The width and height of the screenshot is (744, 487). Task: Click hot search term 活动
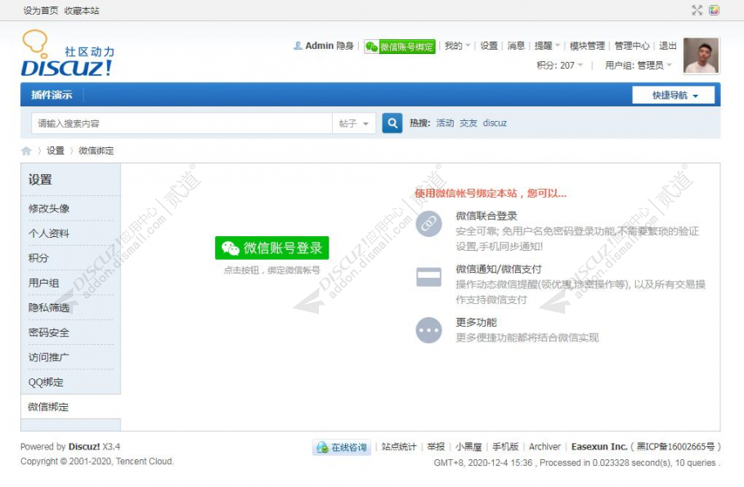(x=445, y=123)
